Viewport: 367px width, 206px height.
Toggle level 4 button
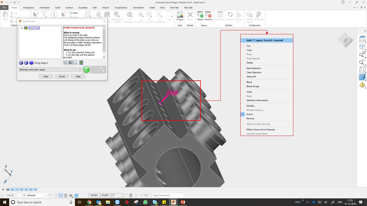(31, 189)
